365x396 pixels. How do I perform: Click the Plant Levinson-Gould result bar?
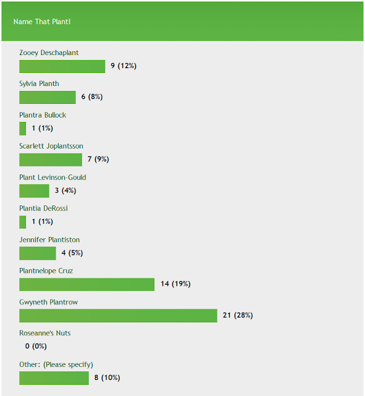pos(34,191)
